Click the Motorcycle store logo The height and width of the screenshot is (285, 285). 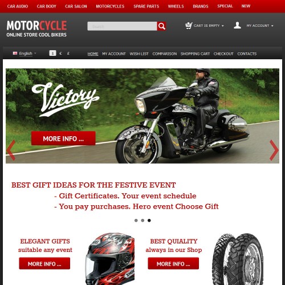[36, 28]
